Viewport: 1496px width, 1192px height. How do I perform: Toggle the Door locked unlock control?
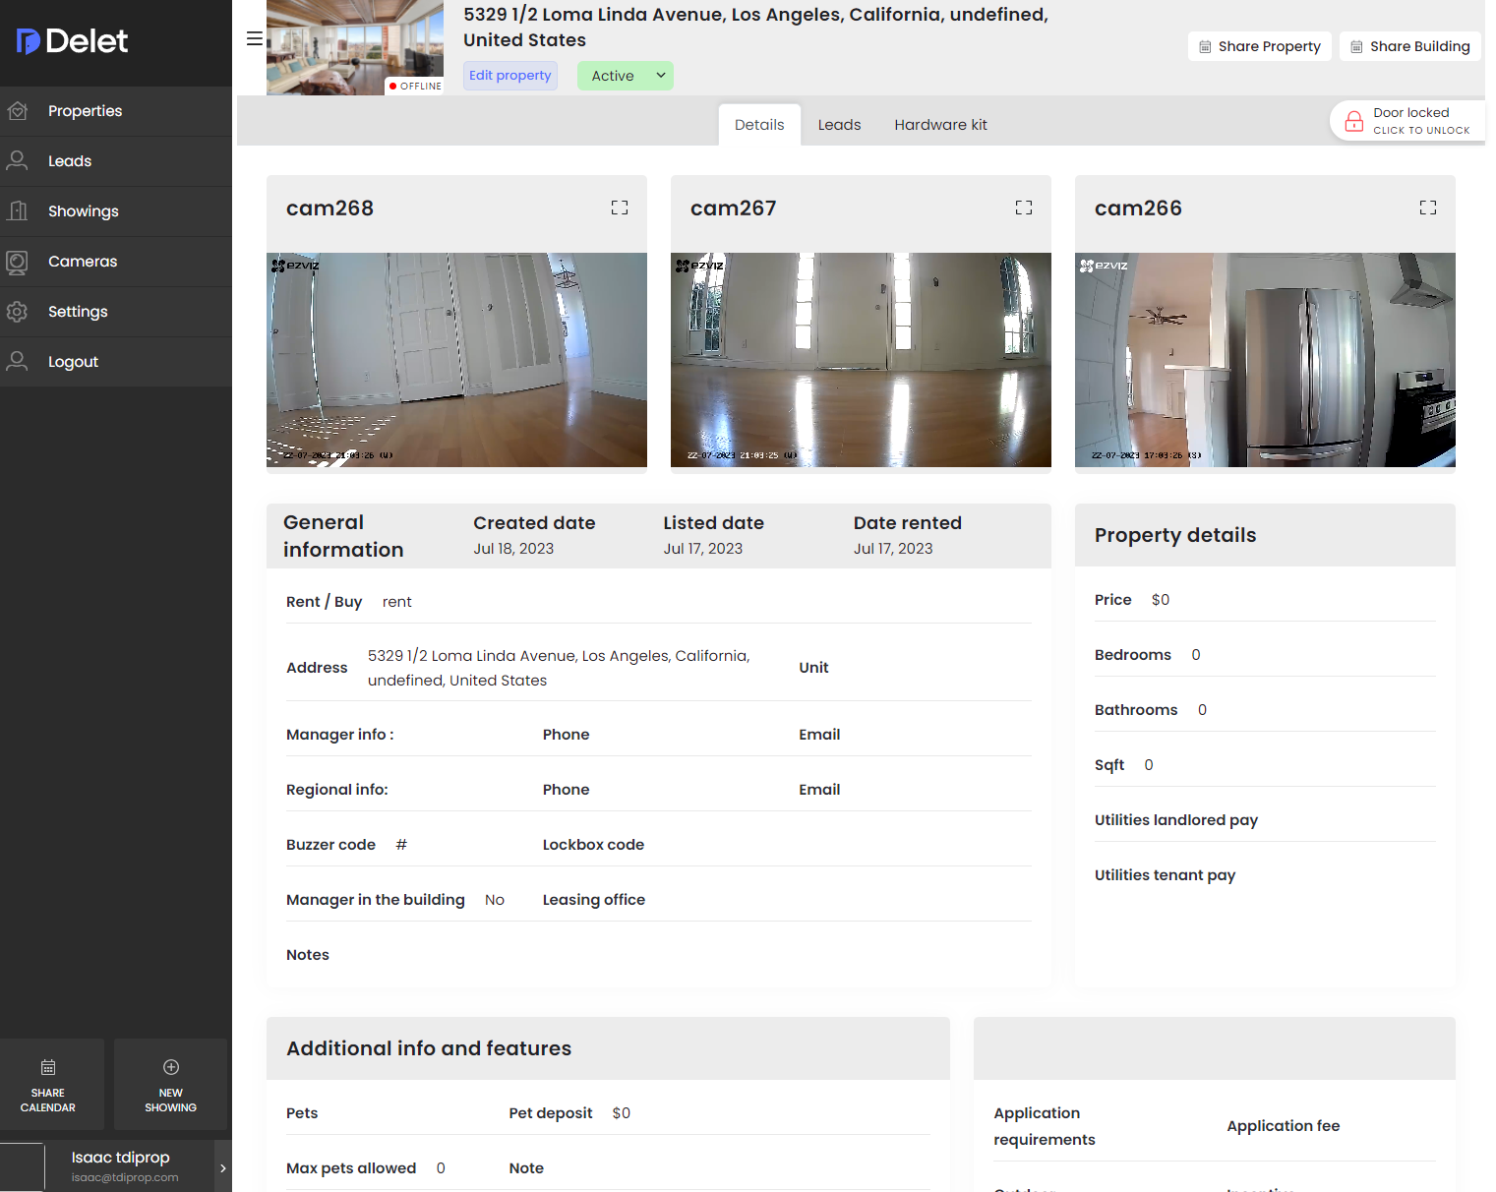click(x=1408, y=121)
